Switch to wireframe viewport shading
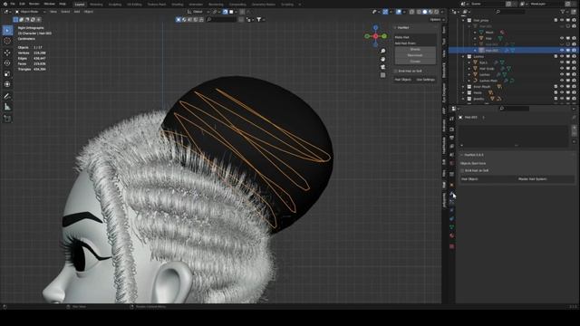 419,12
